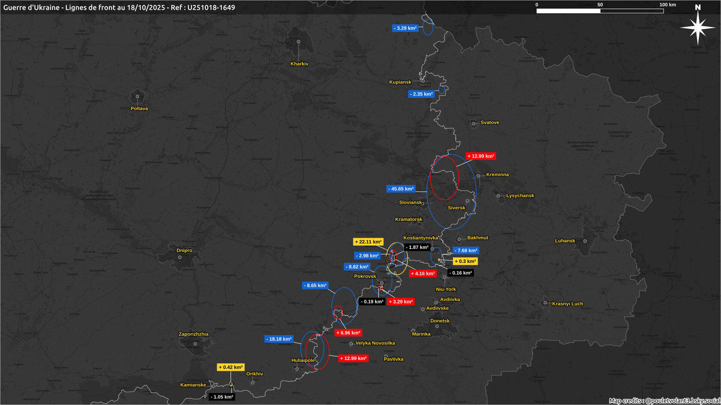Click the Luhansk city marker dot
The height and width of the screenshot is (405, 721).
point(585,241)
